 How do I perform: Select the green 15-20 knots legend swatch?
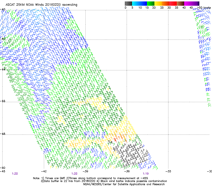pos(151,3)
